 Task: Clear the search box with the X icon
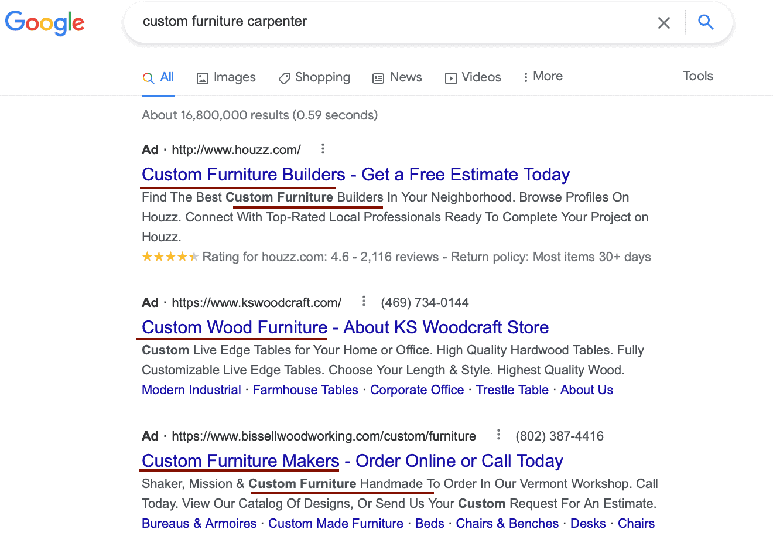click(x=663, y=23)
